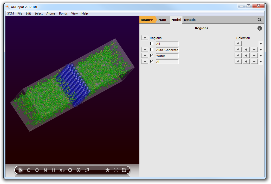Click the lattice box view icon
Viewport: 271px width, 184px height.
pos(116,170)
